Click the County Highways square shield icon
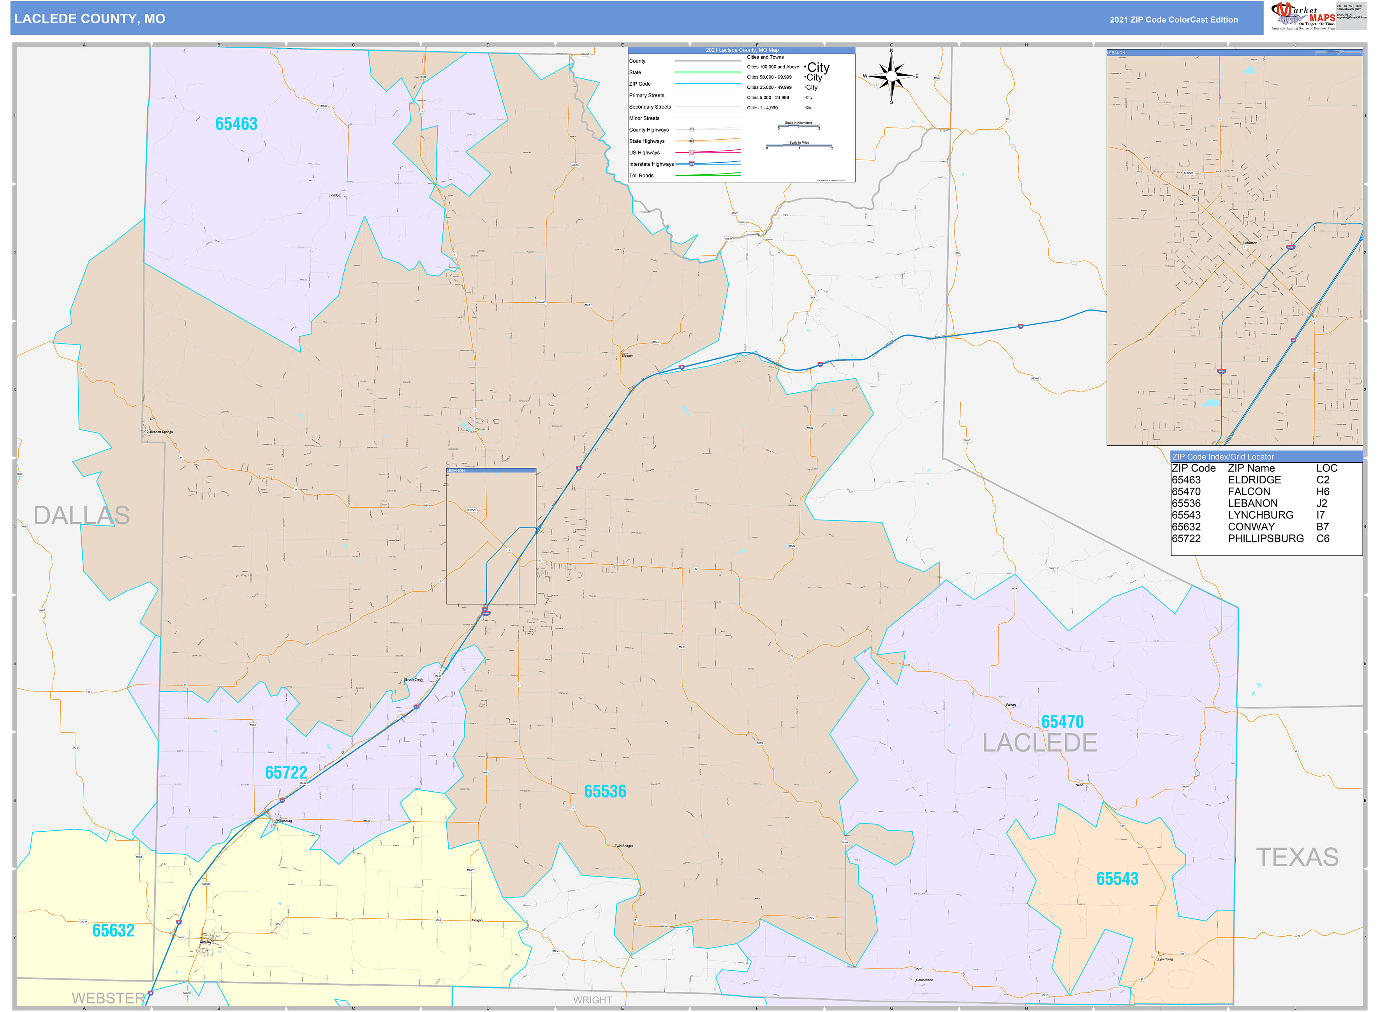Screen dimensions: 1379x1012 pos(692,130)
